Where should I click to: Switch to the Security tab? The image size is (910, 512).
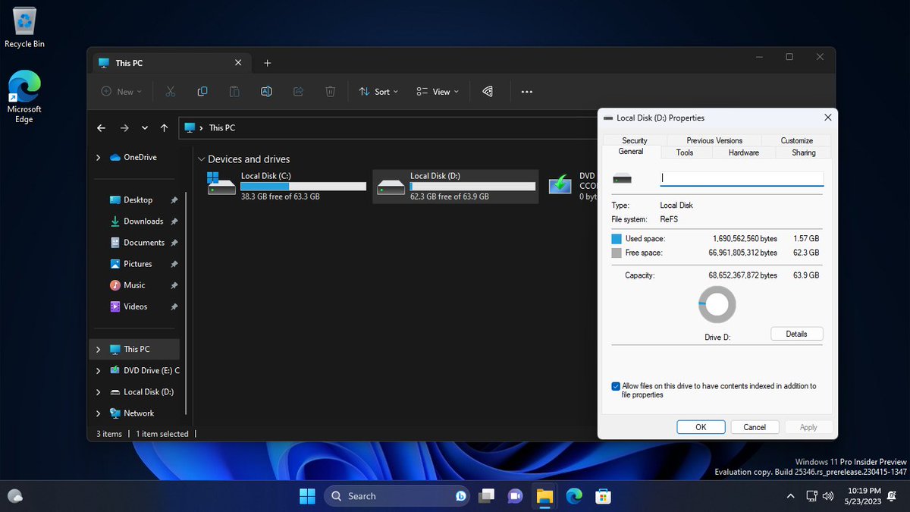[x=635, y=140]
